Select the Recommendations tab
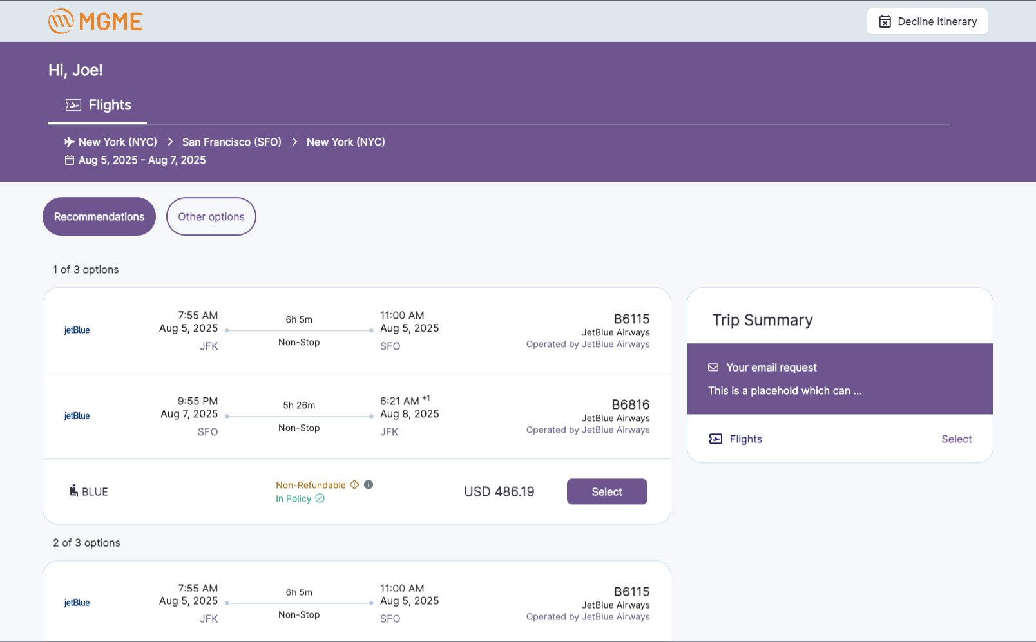Viewport: 1036px width, 642px height. coord(99,216)
